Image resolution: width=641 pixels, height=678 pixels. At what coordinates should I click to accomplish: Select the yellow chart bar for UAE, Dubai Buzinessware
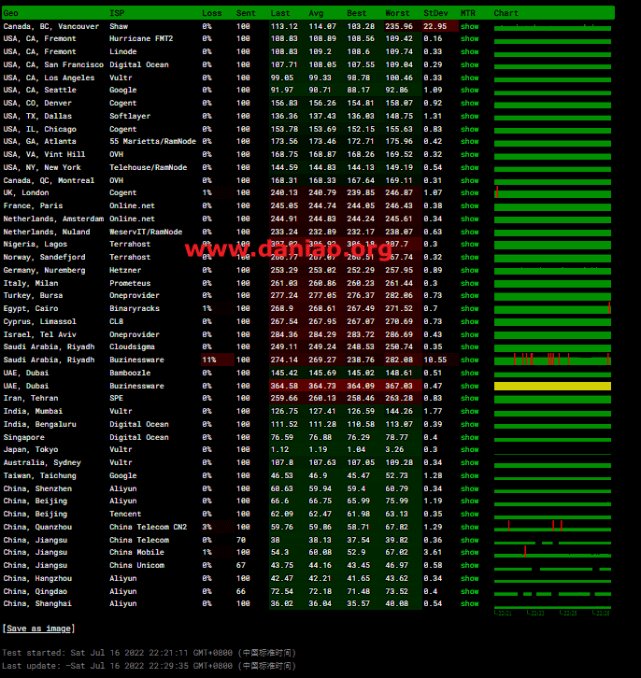tap(552, 386)
